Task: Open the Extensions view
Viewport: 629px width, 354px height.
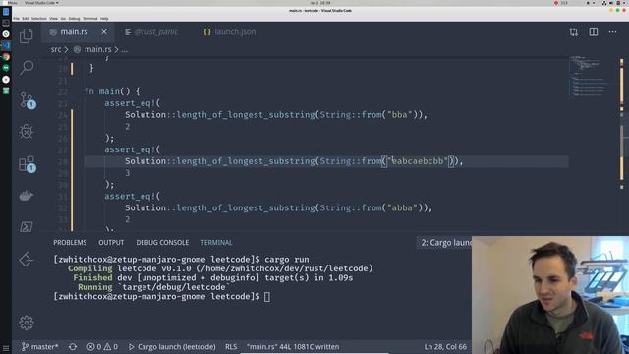Action: pyautogui.click(x=27, y=164)
